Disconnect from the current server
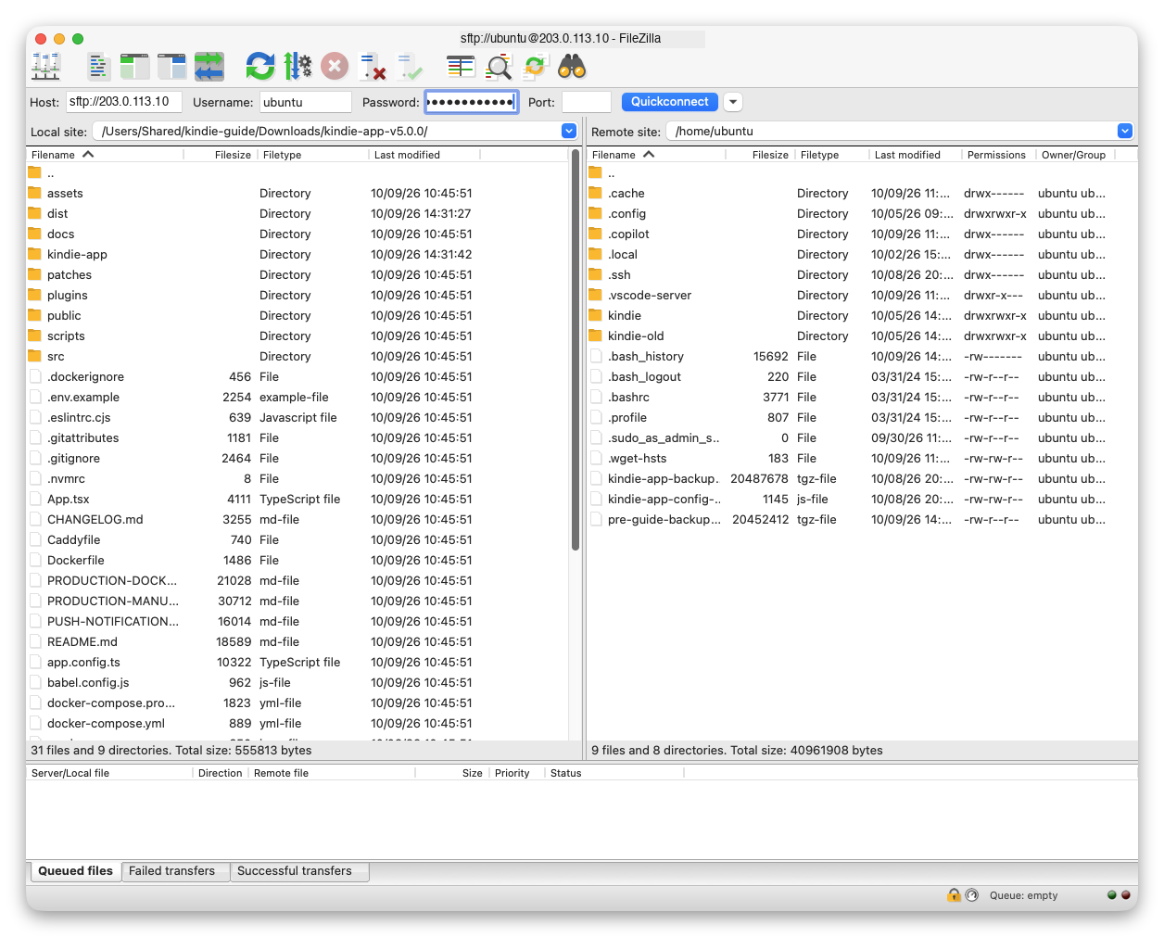1164x937 pixels. [x=373, y=67]
